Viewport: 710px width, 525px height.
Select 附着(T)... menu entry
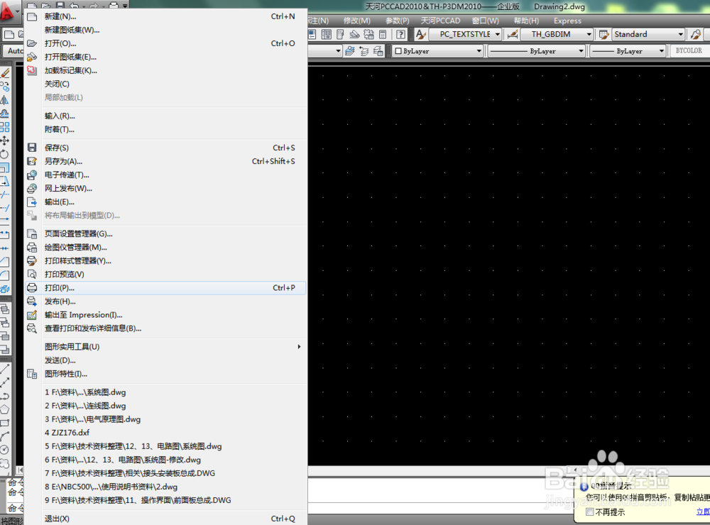click(x=165, y=129)
